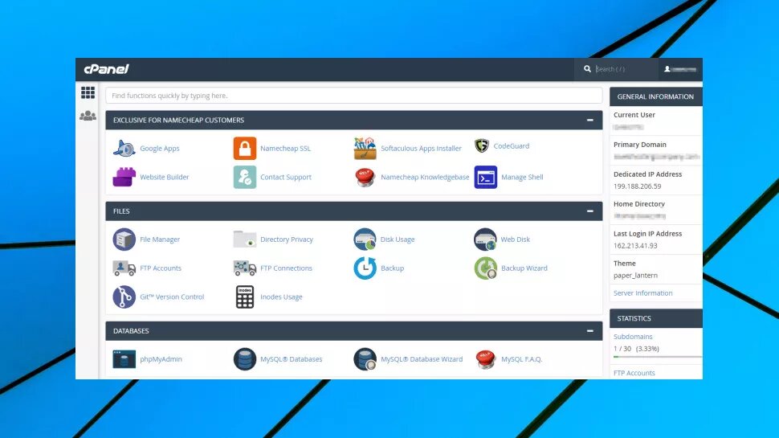779x438 pixels.
Task: Click the Web Disk icon
Action: pos(485,239)
